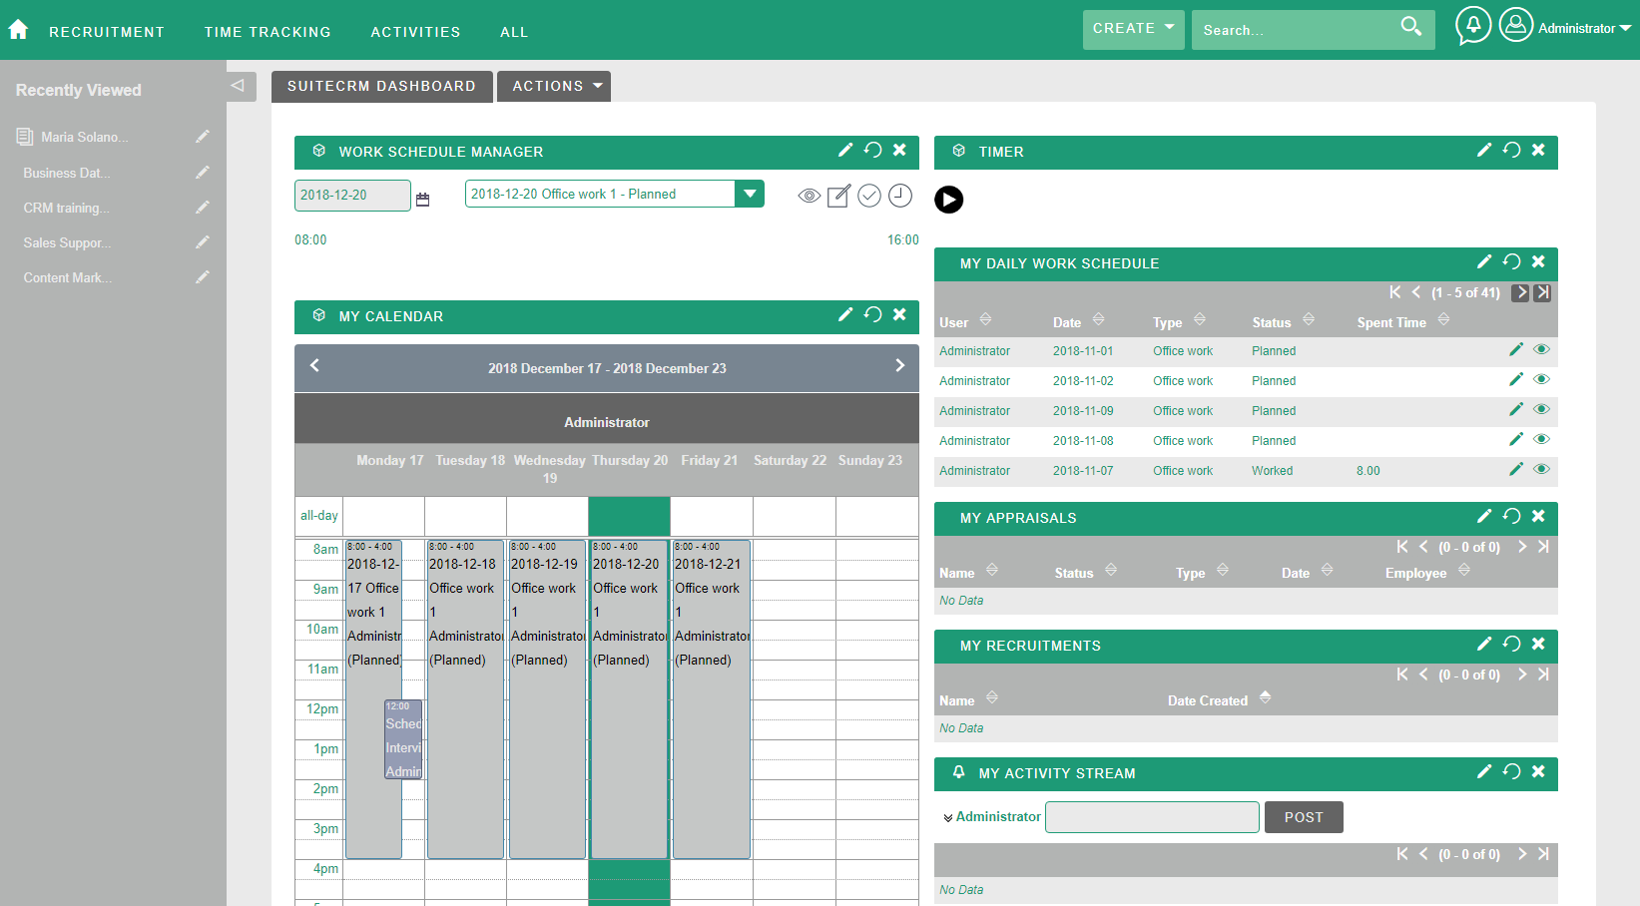The height and width of the screenshot is (906, 1640).
Task: Edit the Maria Solano recent item
Action: coord(203,137)
